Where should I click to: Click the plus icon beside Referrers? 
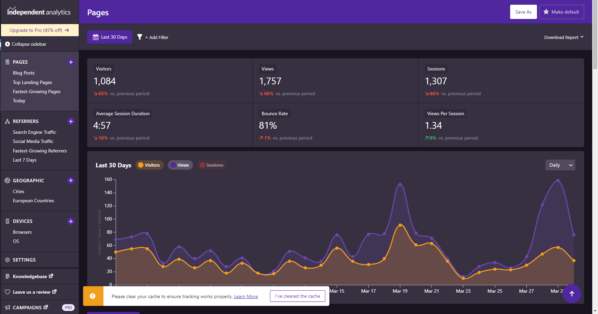(71, 121)
